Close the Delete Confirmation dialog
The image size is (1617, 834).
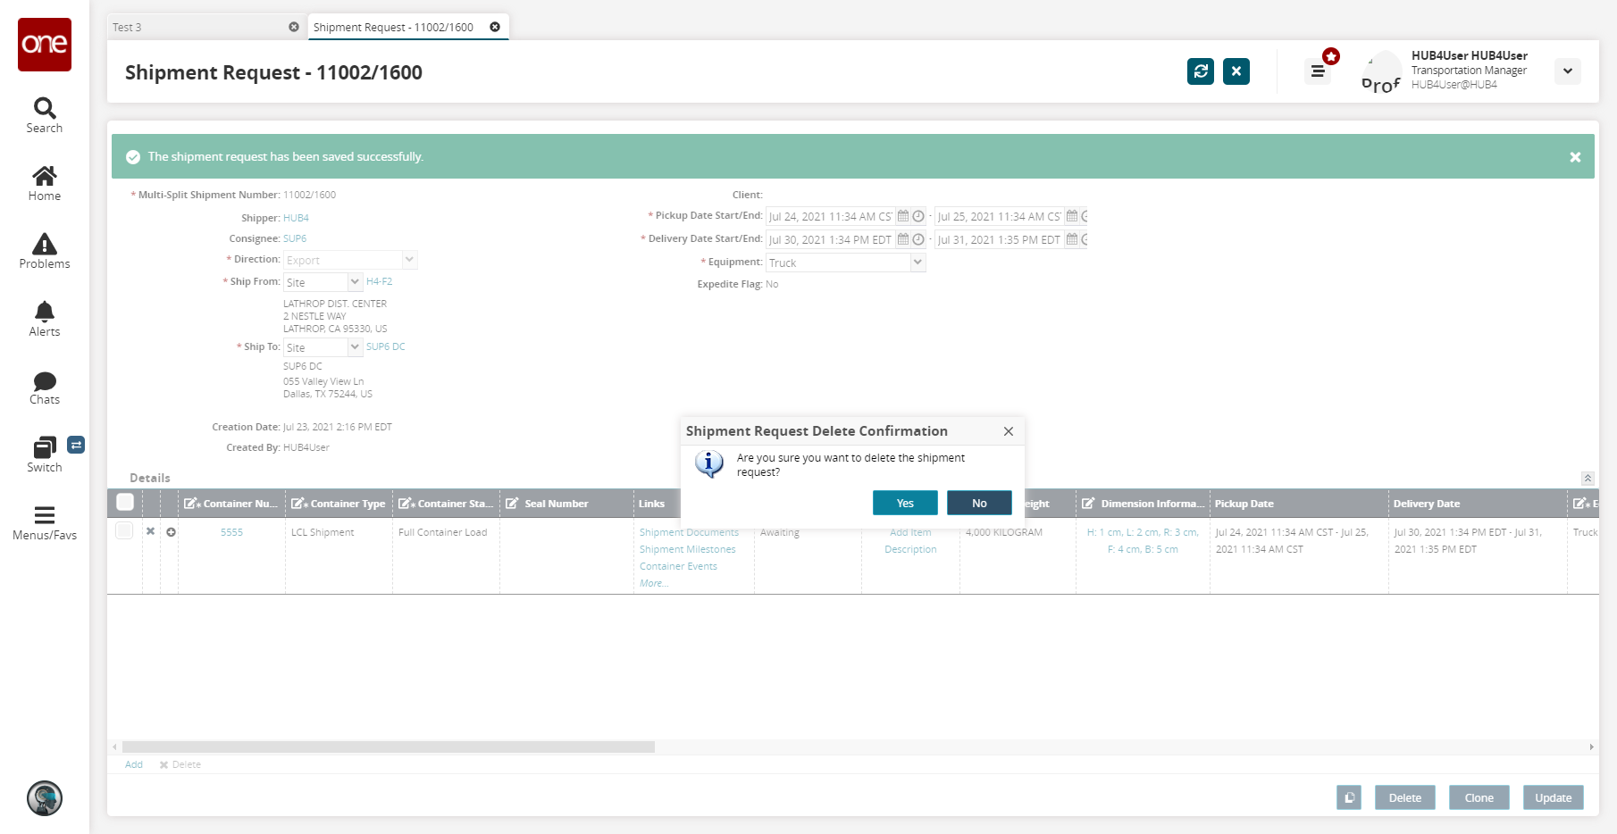click(x=1009, y=431)
